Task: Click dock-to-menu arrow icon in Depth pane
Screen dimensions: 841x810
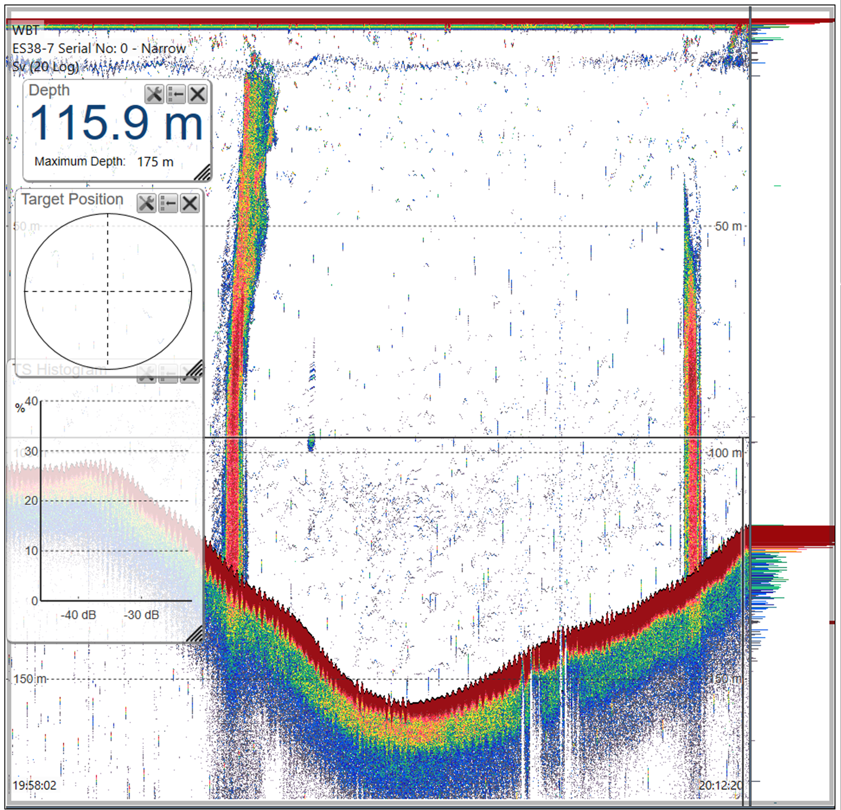Action: point(176,94)
